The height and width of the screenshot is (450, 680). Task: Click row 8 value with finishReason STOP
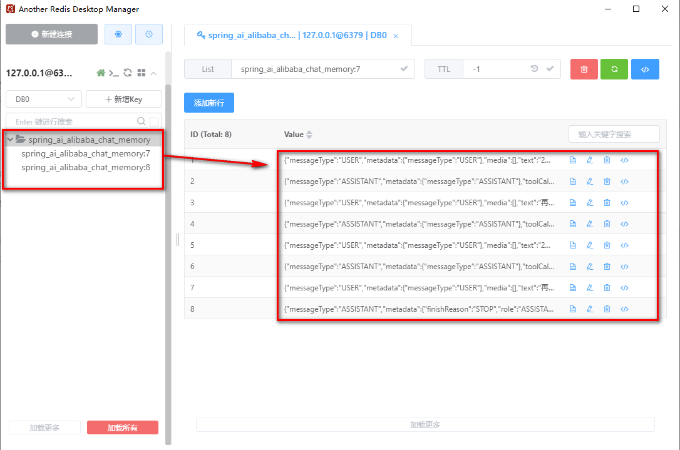pos(419,309)
